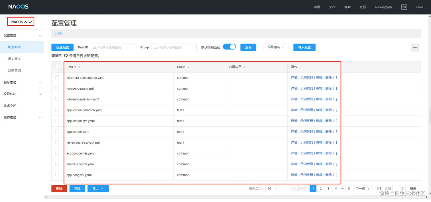Open the 高级查询 dropdown

276,47
